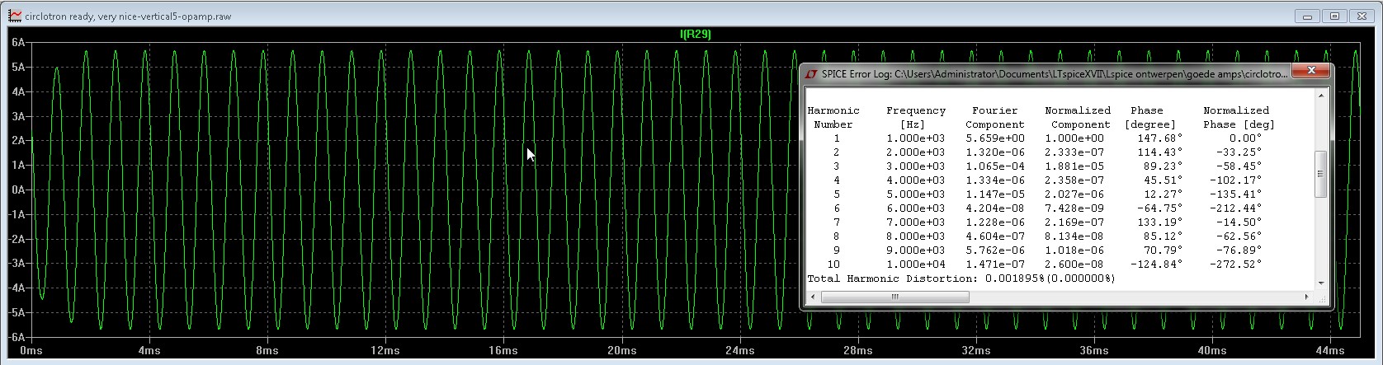Image resolution: width=1383 pixels, height=365 pixels.
Task: Select the 1.147e-05 Fourier component value
Action: point(995,194)
